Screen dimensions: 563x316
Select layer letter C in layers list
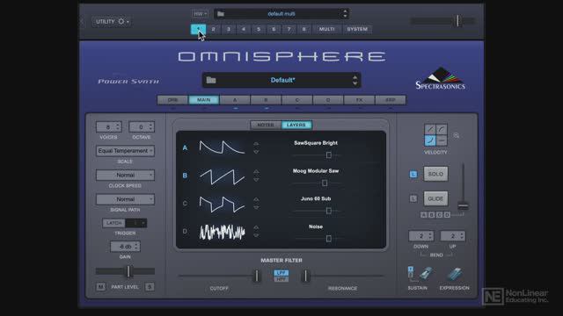(185, 204)
